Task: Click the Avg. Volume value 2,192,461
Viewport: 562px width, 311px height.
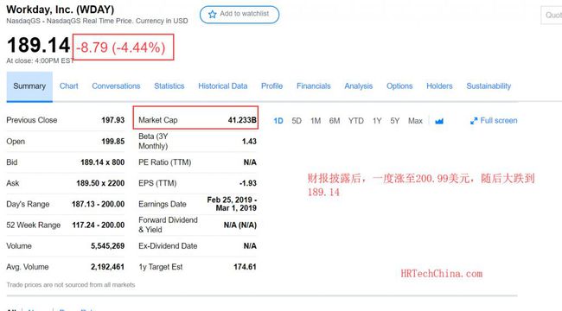Action: (x=107, y=267)
